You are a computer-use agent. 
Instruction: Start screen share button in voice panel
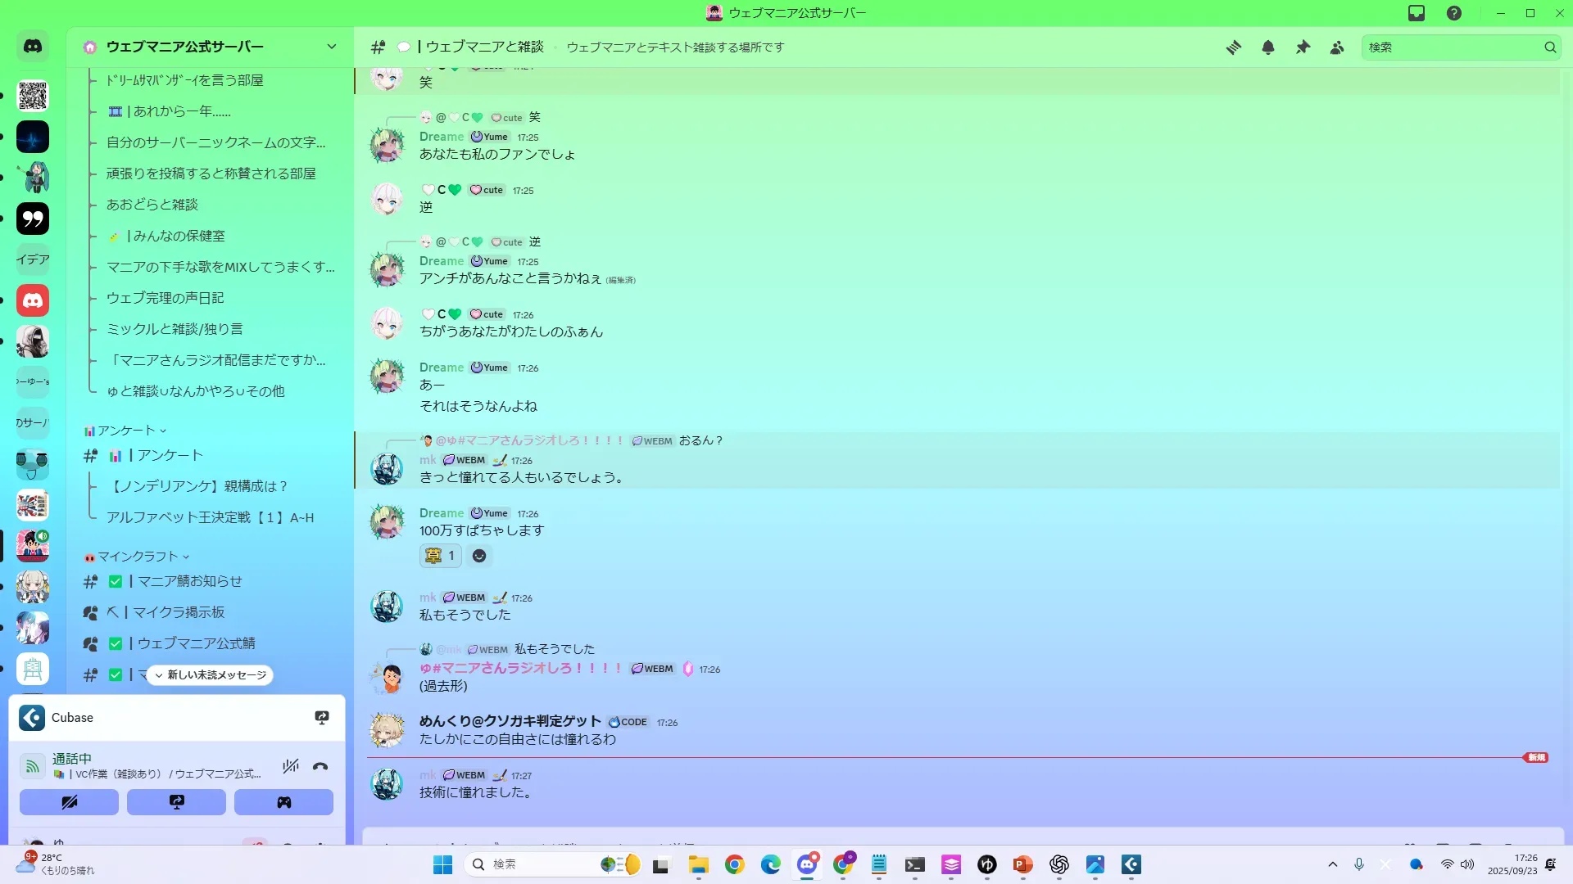(x=176, y=802)
